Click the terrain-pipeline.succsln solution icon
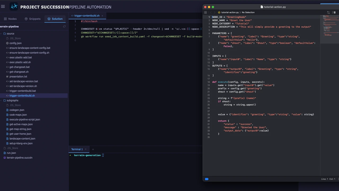The width and height of the screenshot is (339, 191). [5, 158]
